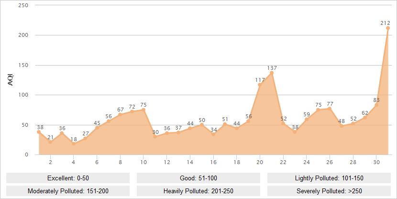Click the y-axis label 200
Image resolution: width=397 pixels, height=199 pixels.
(x=23, y=35)
